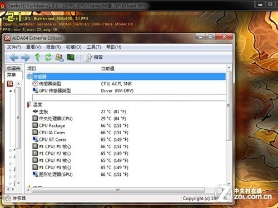Click the AIDA64 icon in sidebar tree
The width and height of the screenshot is (278, 208).
[10, 84]
